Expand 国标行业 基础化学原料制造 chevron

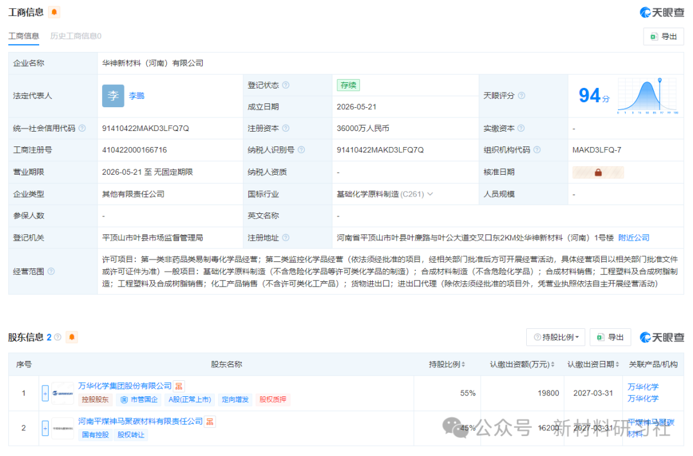click(430, 194)
